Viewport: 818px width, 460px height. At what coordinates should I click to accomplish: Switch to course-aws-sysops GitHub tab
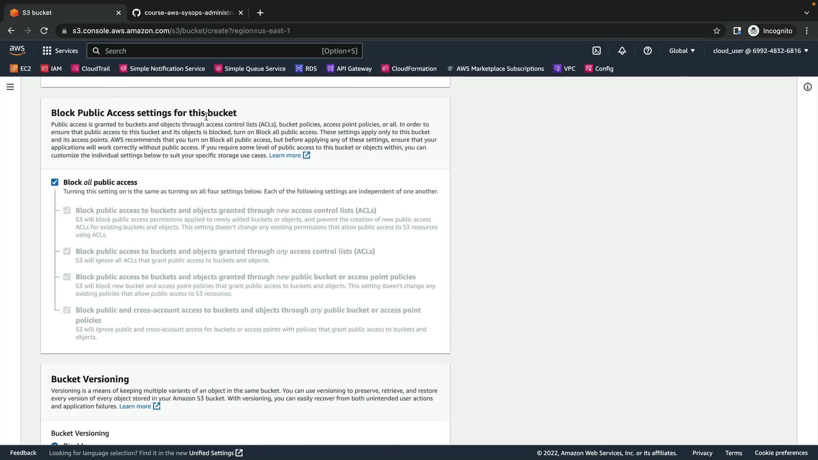(x=187, y=13)
